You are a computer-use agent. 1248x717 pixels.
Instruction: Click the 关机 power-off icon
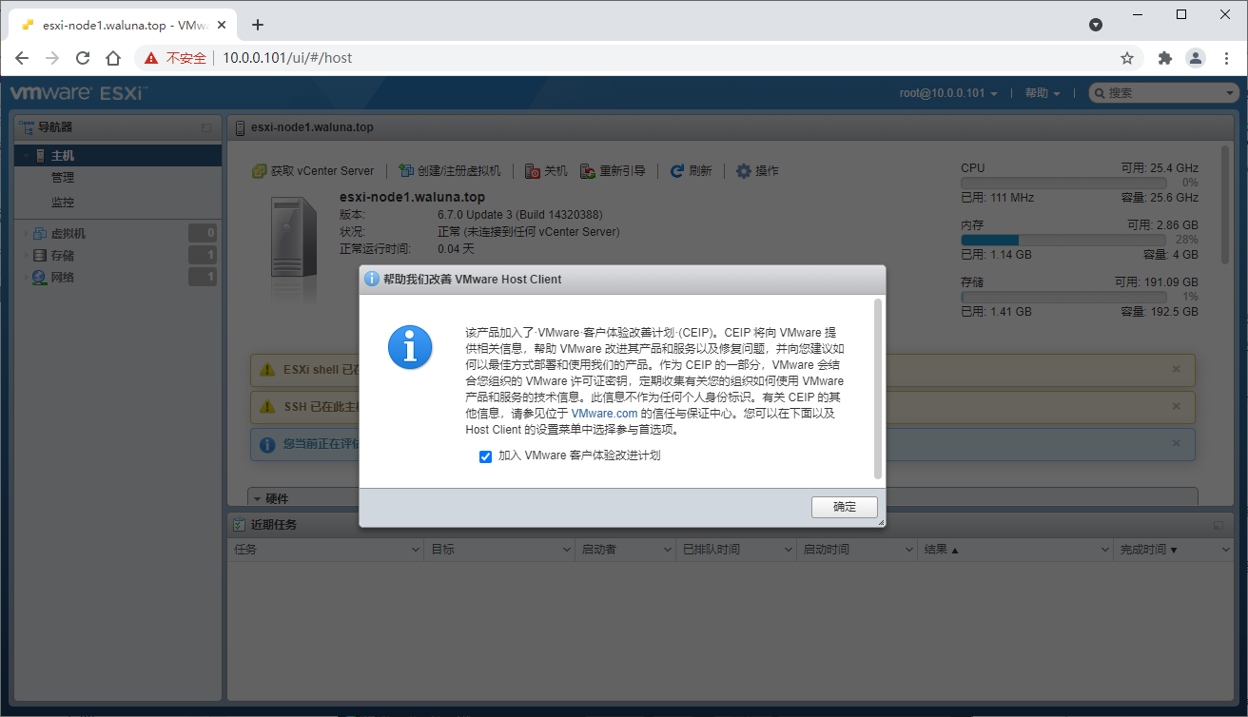point(533,171)
